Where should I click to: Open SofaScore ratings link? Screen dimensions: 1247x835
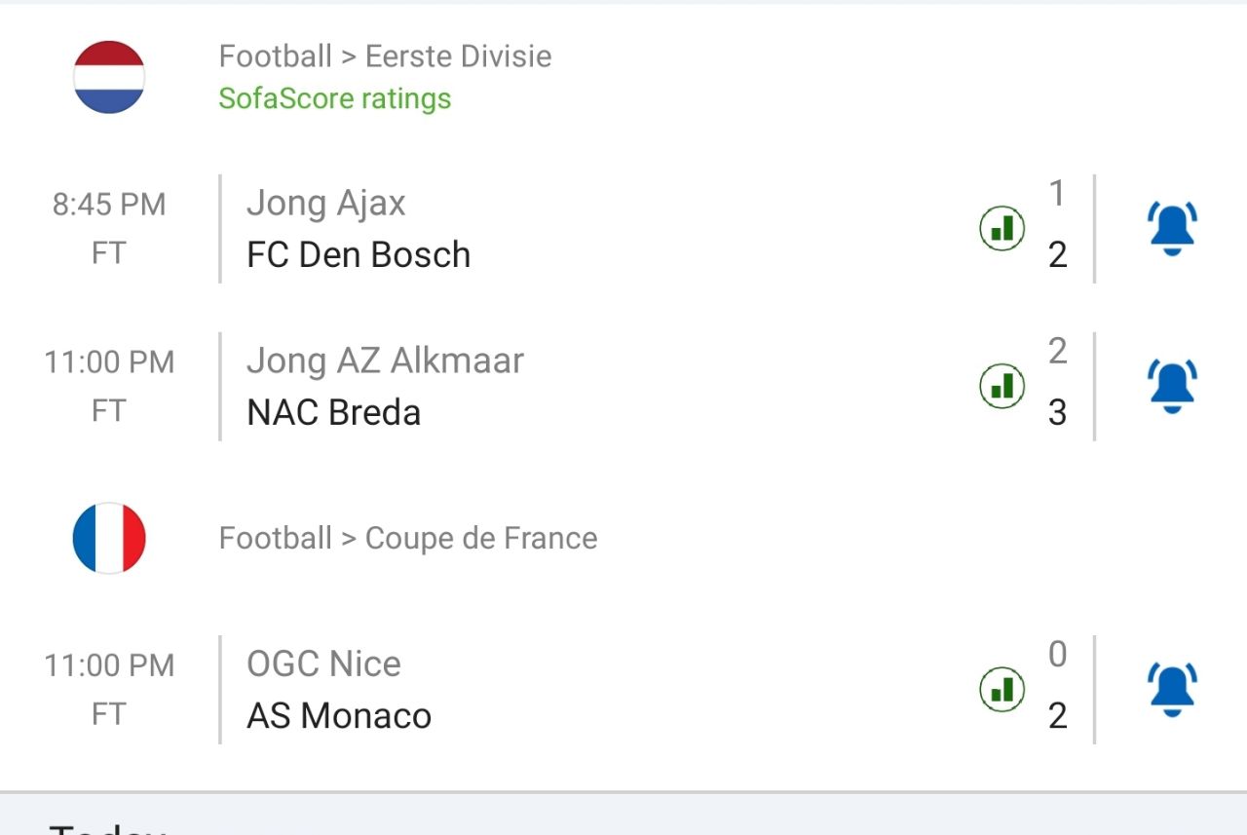tap(334, 98)
